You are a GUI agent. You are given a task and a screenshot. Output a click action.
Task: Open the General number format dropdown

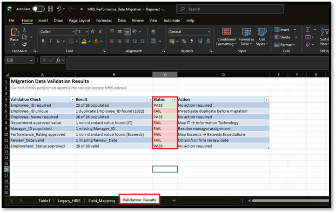(x=209, y=32)
